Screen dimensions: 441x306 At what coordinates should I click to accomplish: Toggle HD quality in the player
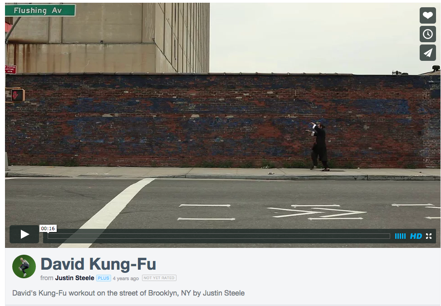[x=416, y=236]
